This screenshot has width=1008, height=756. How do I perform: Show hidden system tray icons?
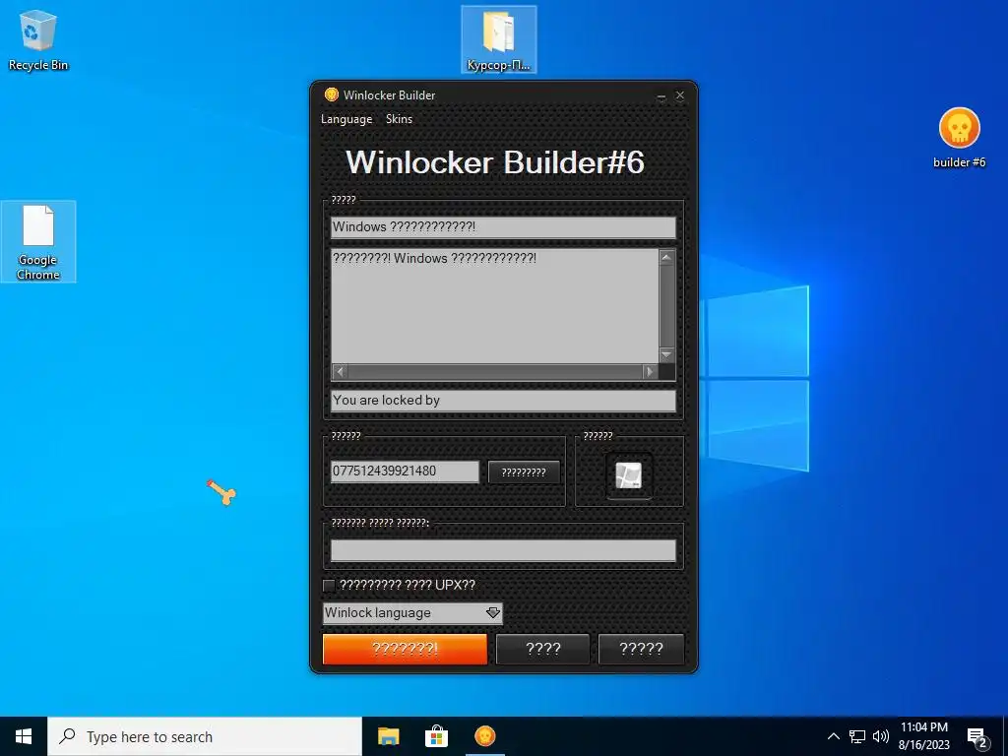click(x=833, y=736)
